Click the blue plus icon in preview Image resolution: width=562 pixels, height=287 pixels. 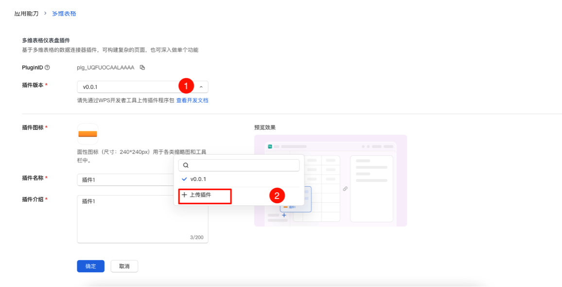pyautogui.click(x=284, y=215)
